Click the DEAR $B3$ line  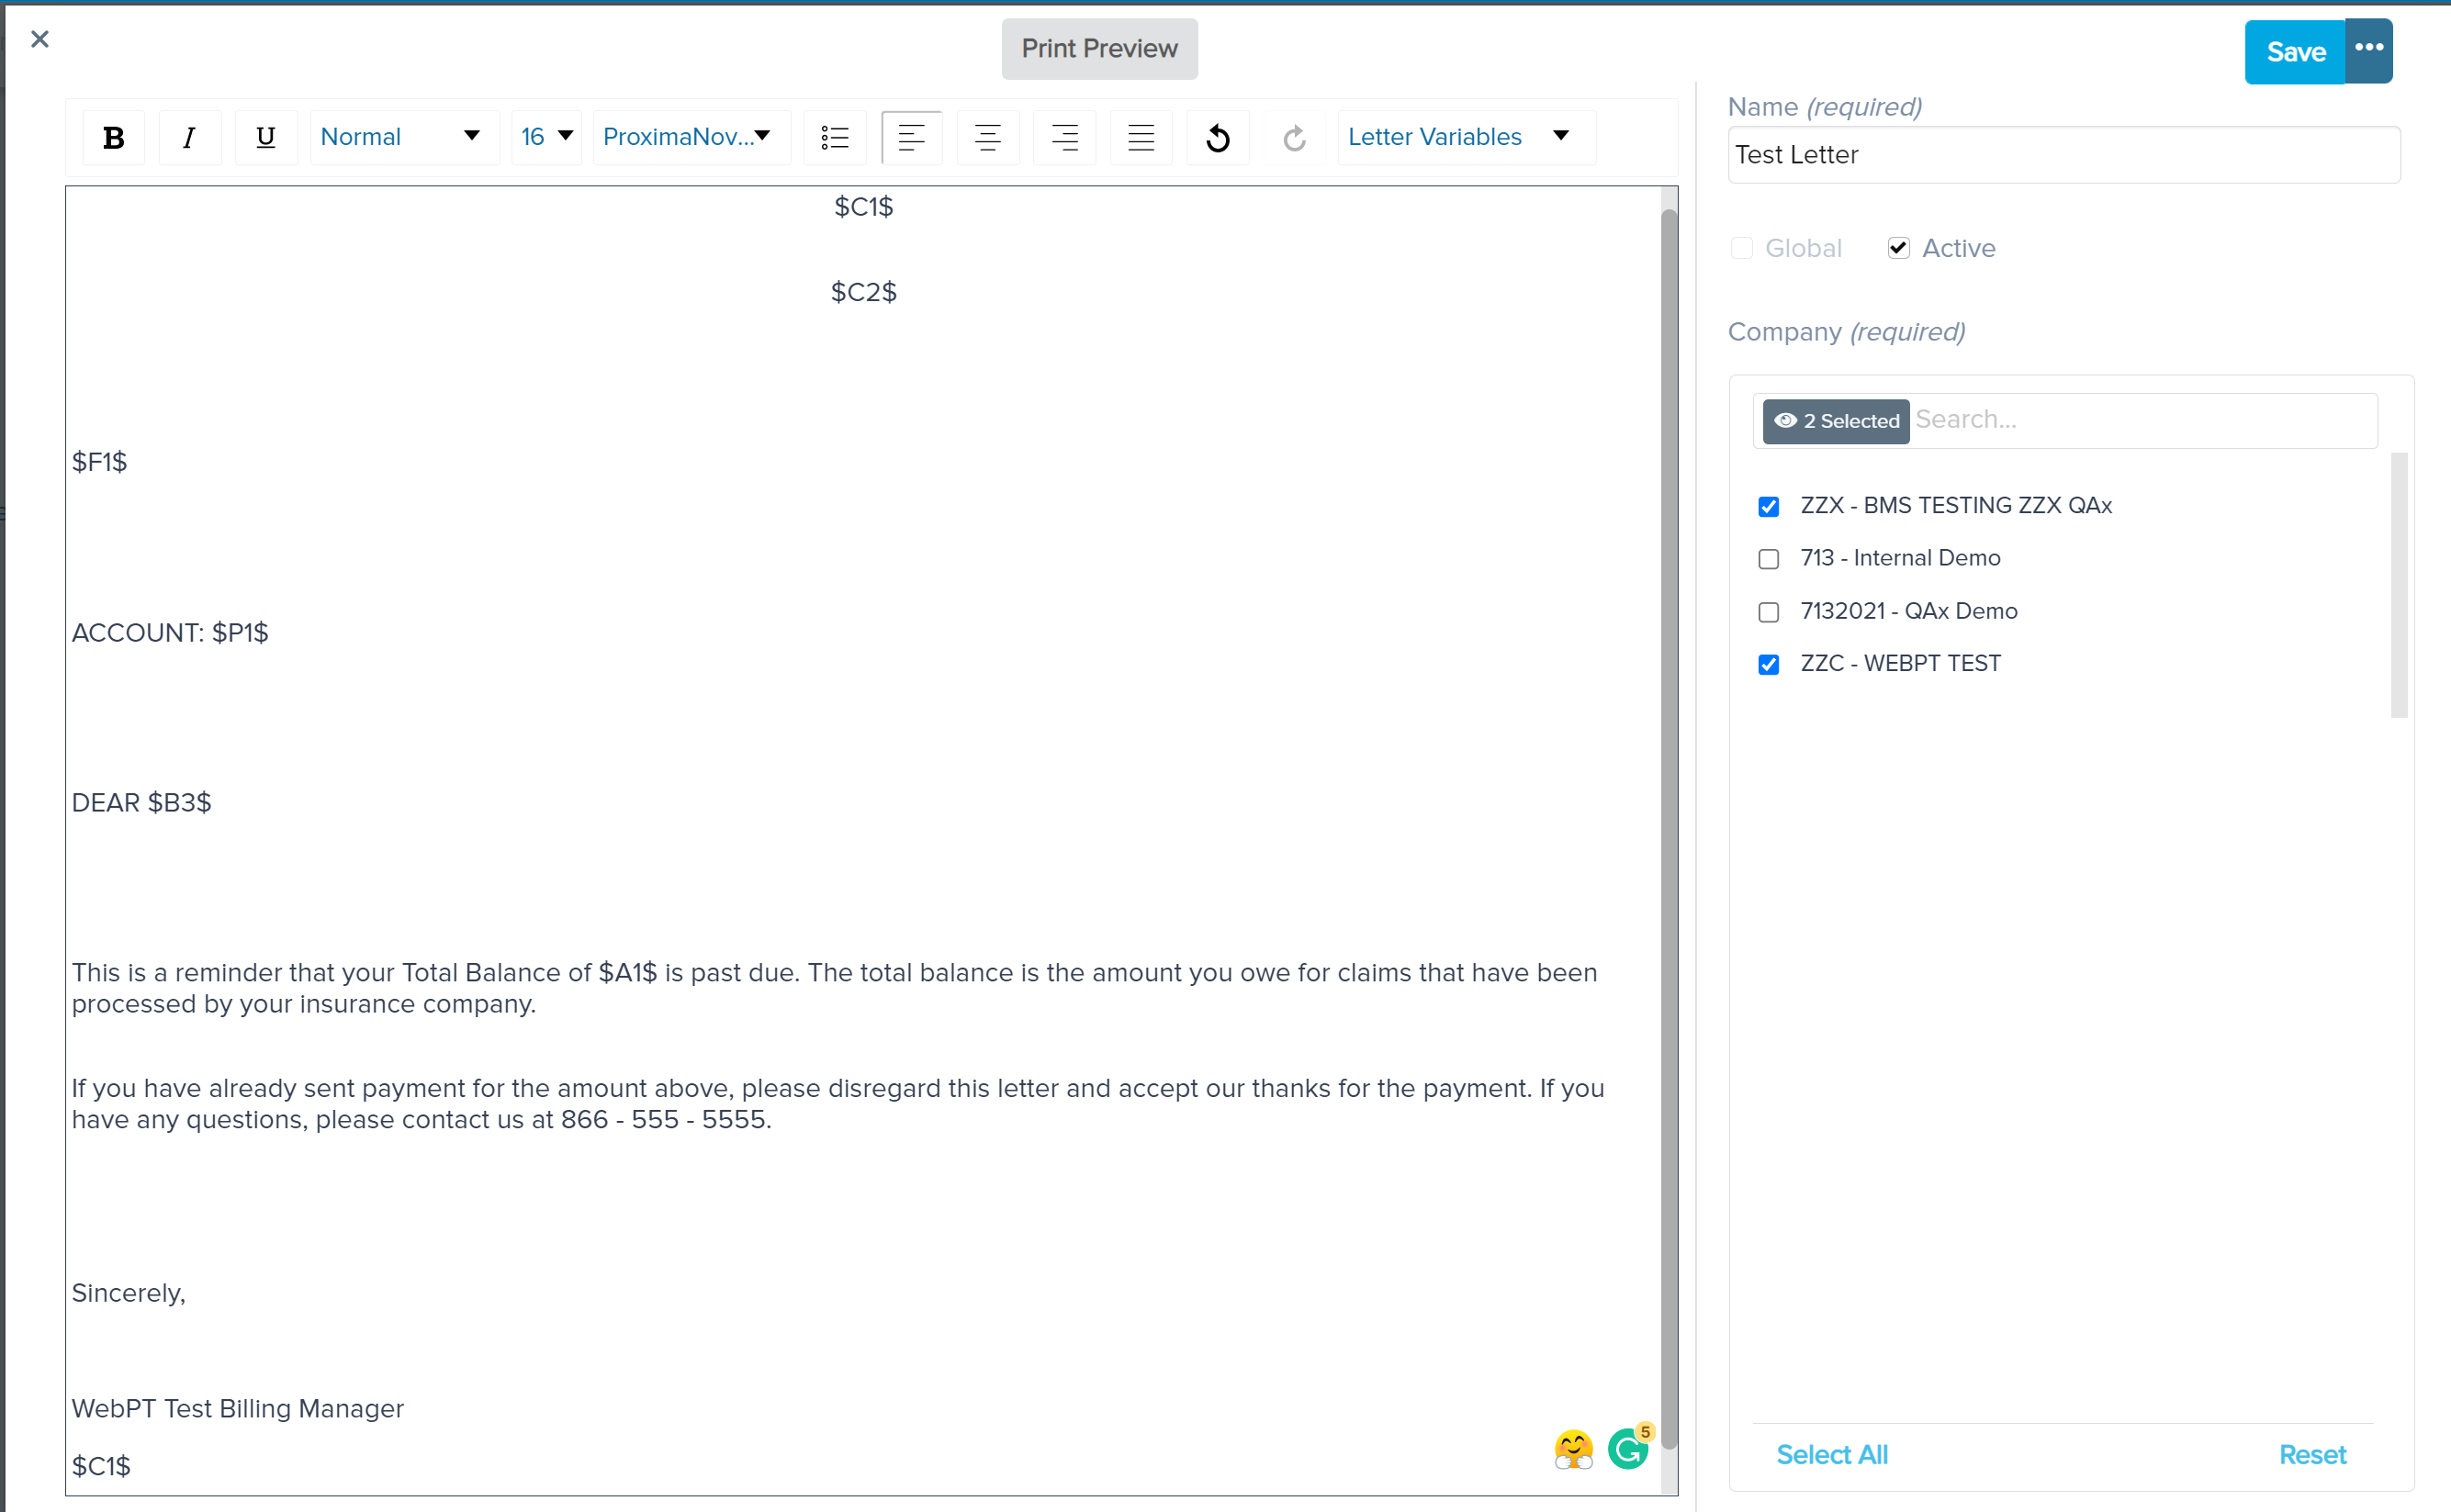coord(141,803)
